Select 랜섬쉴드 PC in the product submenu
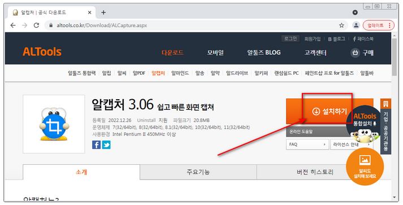This screenshot has width=403, height=205. [287, 73]
